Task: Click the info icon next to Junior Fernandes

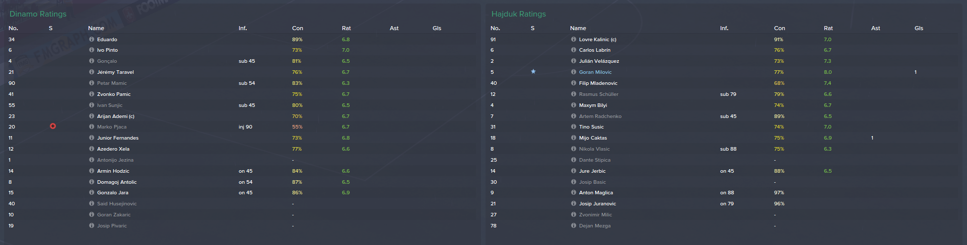Action: [x=92, y=138]
